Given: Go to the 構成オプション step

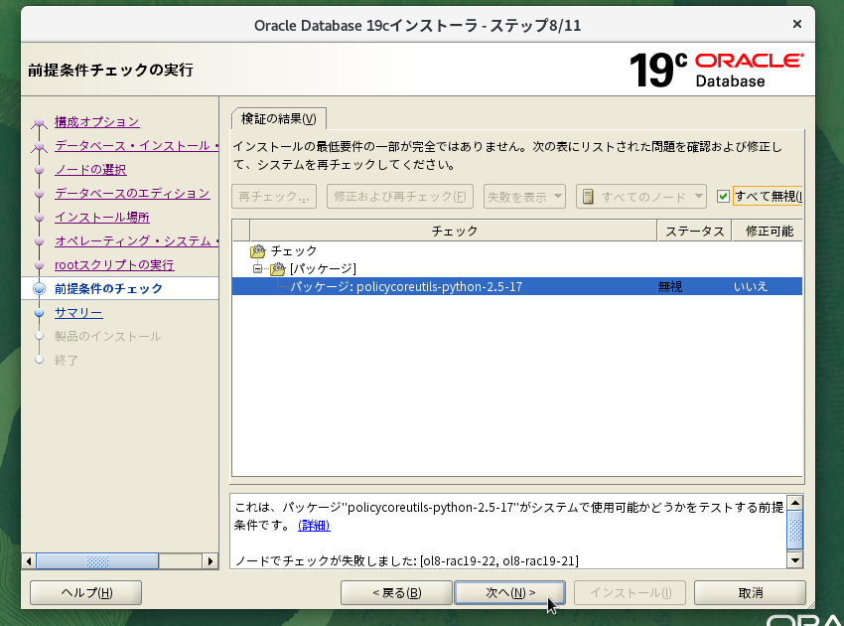Looking at the screenshot, I should coord(97,122).
